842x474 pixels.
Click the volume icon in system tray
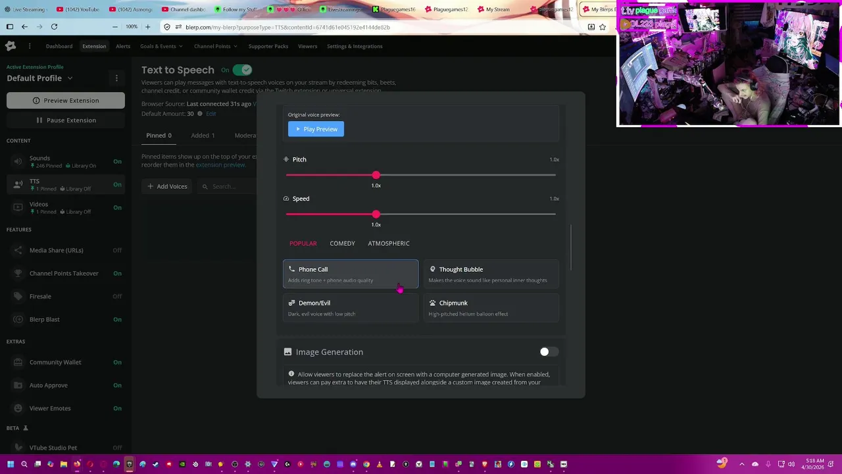click(791, 464)
